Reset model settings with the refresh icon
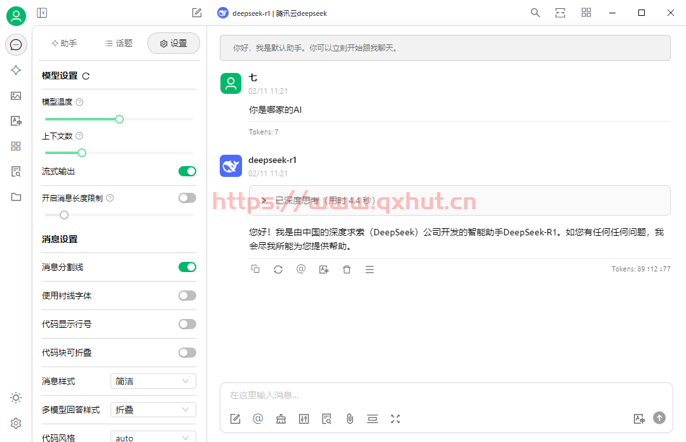Screen dimensions: 686x442 click(x=86, y=76)
